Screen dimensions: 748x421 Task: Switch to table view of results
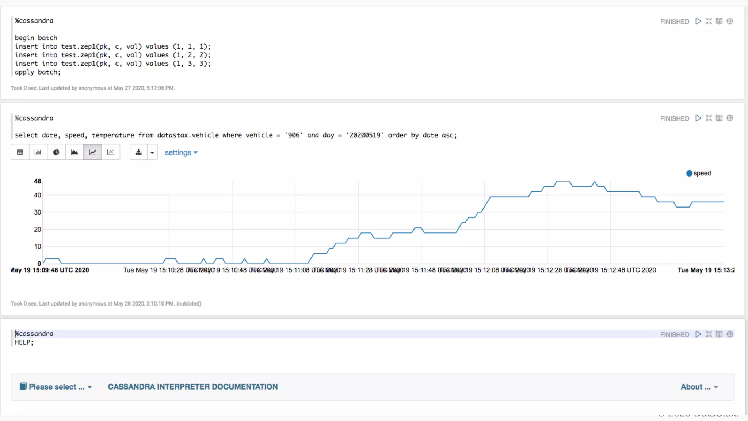pyautogui.click(x=20, y=152)
